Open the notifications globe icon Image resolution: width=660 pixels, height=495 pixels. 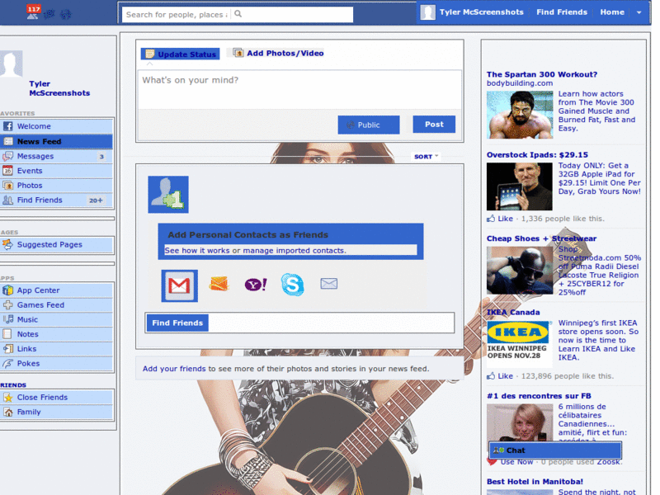(x=65, y=14)
